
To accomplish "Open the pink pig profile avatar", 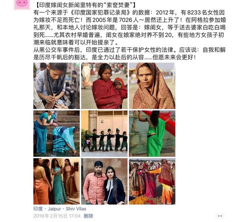I will coord(21,4).
